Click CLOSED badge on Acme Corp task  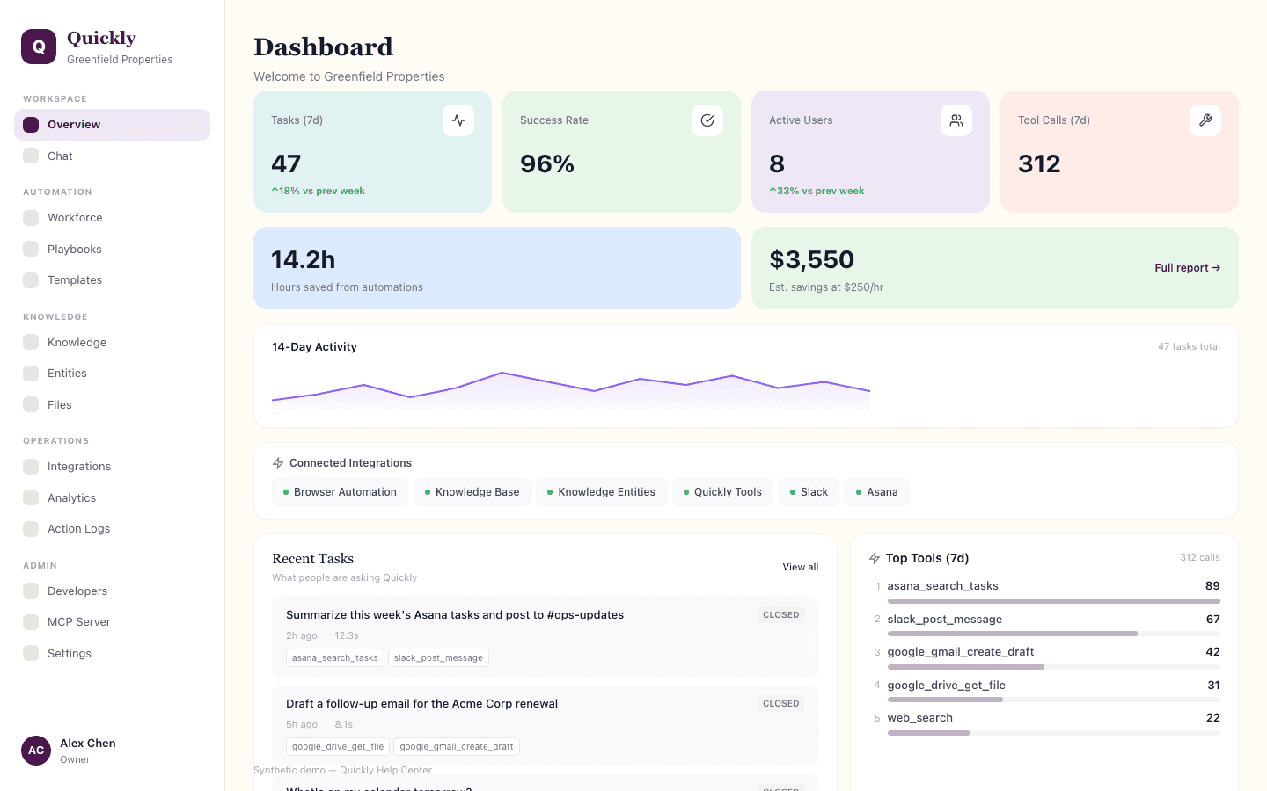[781, 704]
